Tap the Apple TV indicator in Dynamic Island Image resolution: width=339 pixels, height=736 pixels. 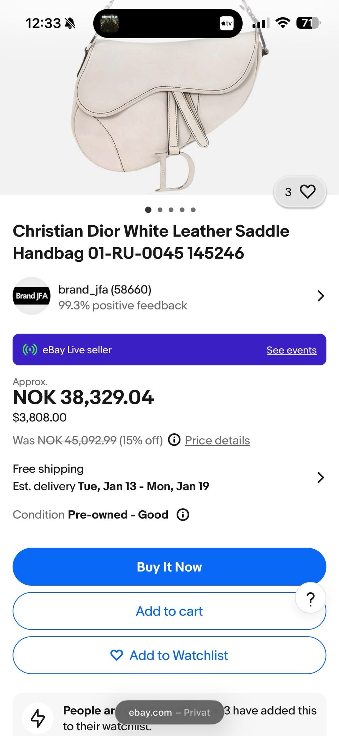(226, 23)
